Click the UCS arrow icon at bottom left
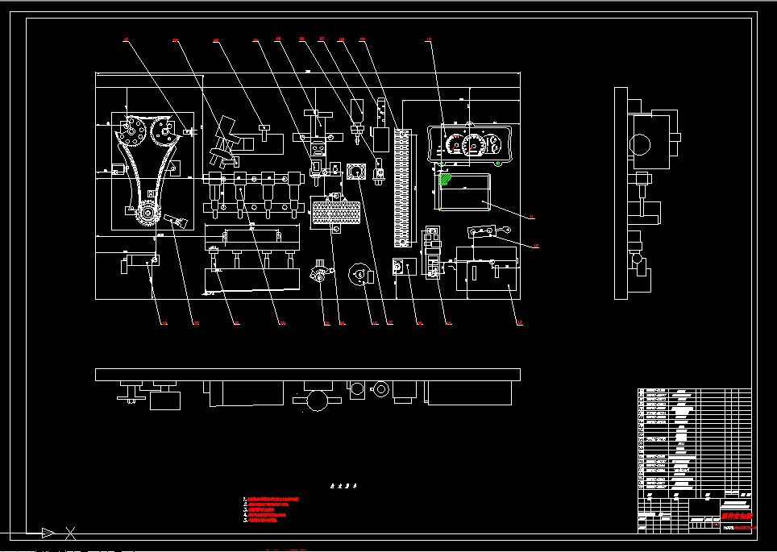The image size is (777, 552). click(x=48, y=533)
